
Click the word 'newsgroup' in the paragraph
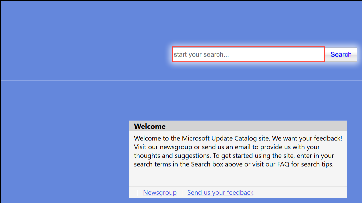pos(176,147)
